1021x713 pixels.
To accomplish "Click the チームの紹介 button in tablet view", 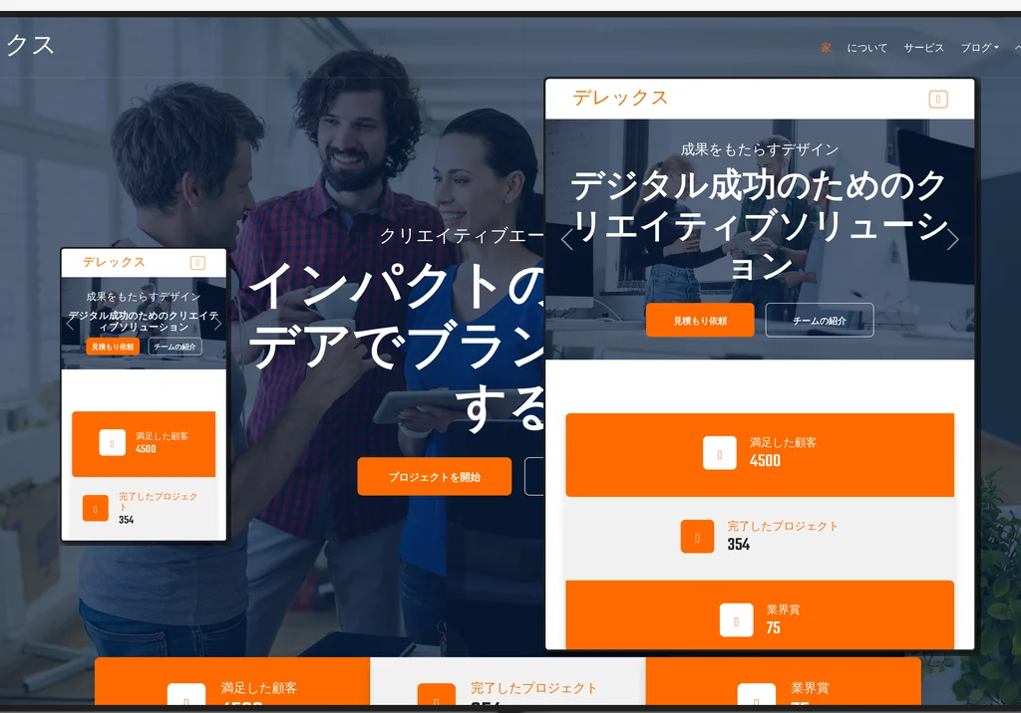I will [819, 320].
